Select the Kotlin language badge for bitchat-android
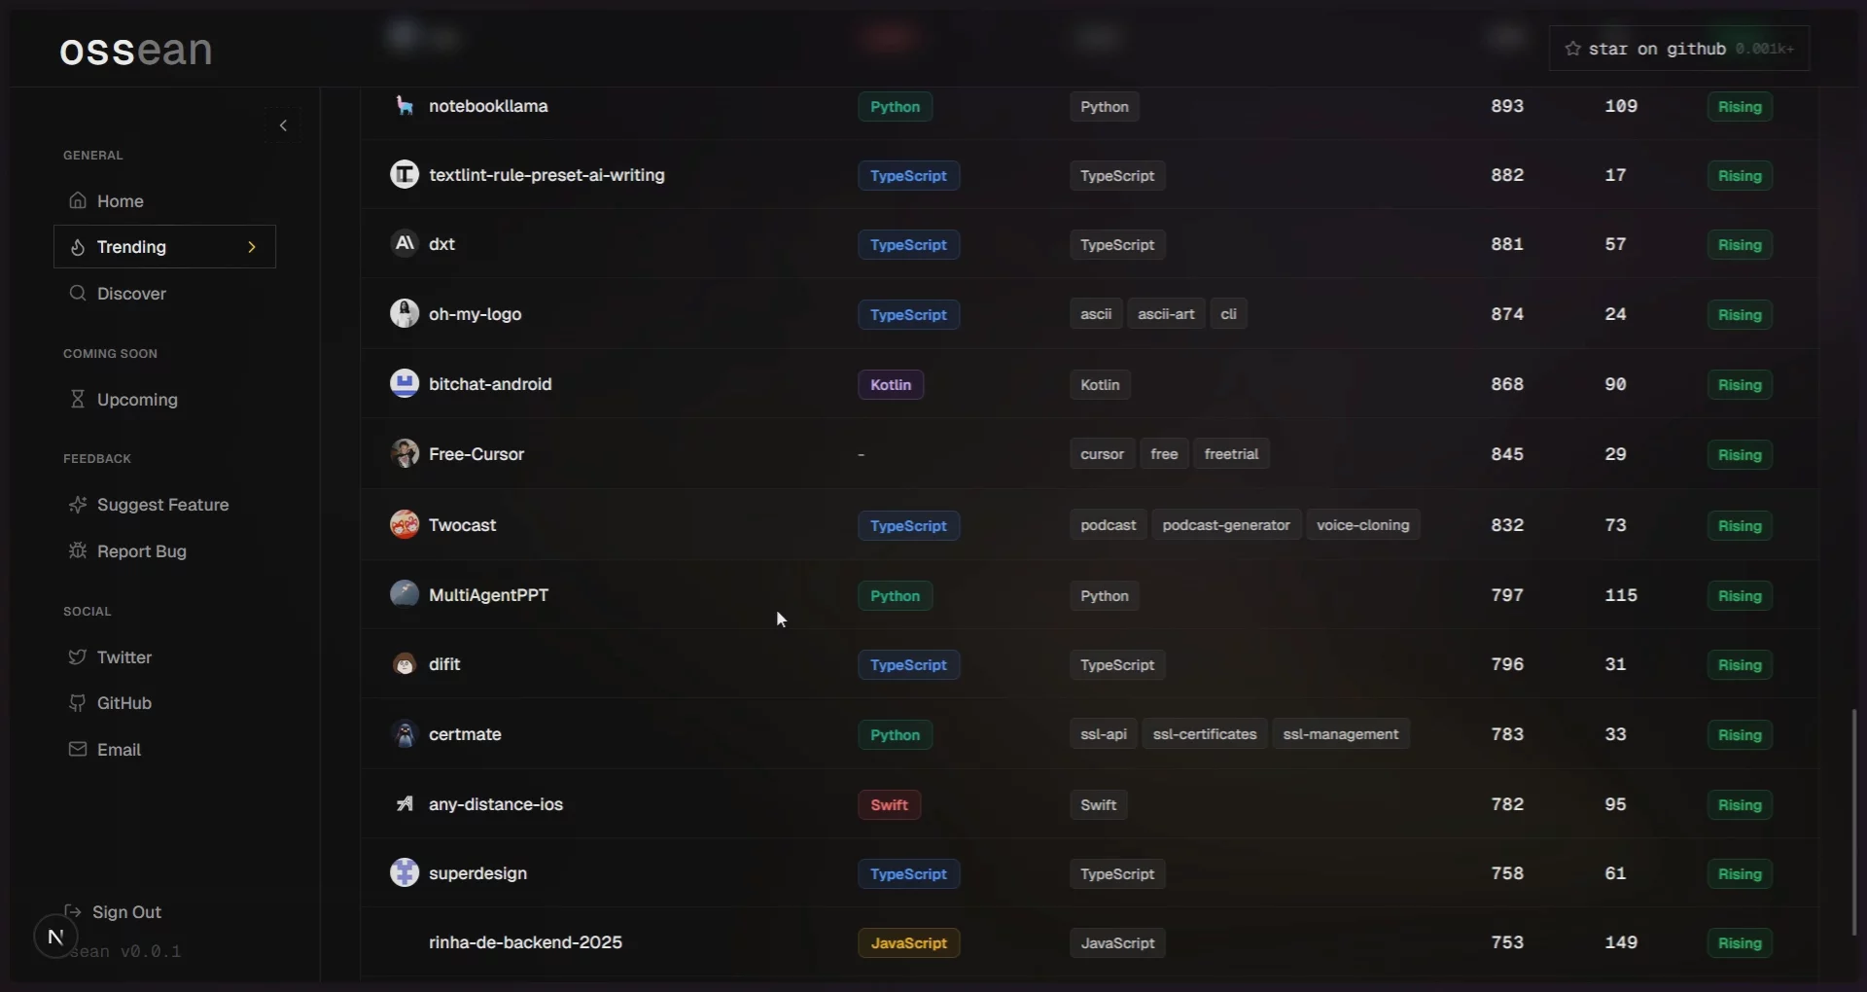Viewport: 1867px width, 992px height. coord(890,385)
